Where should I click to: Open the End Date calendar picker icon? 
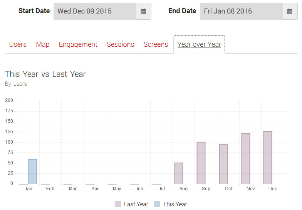click(x=290, y=11)
